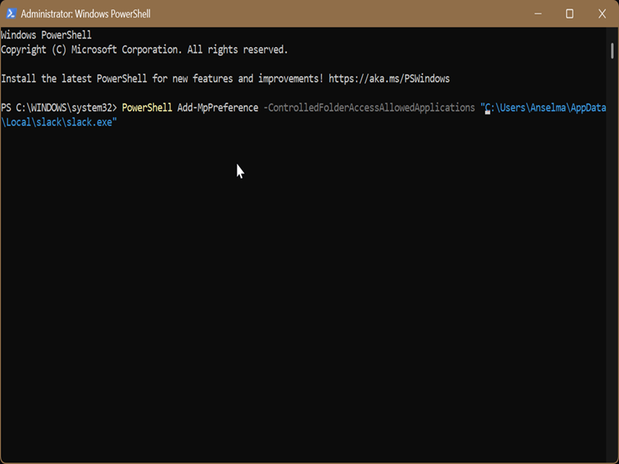Image resolution: width=619 pixels, height=464 pixels.
Task: Click the aka.ms/PSWindows URL
Action: [x=388, y=79]
